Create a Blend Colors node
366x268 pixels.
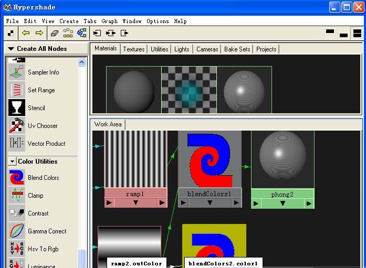tap(17, 178)
